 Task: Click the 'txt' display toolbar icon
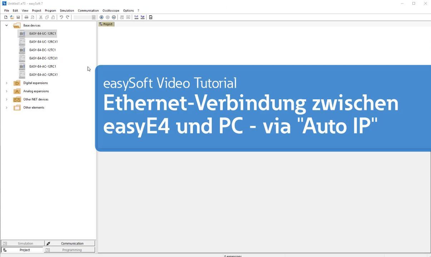tap(136, 17)
